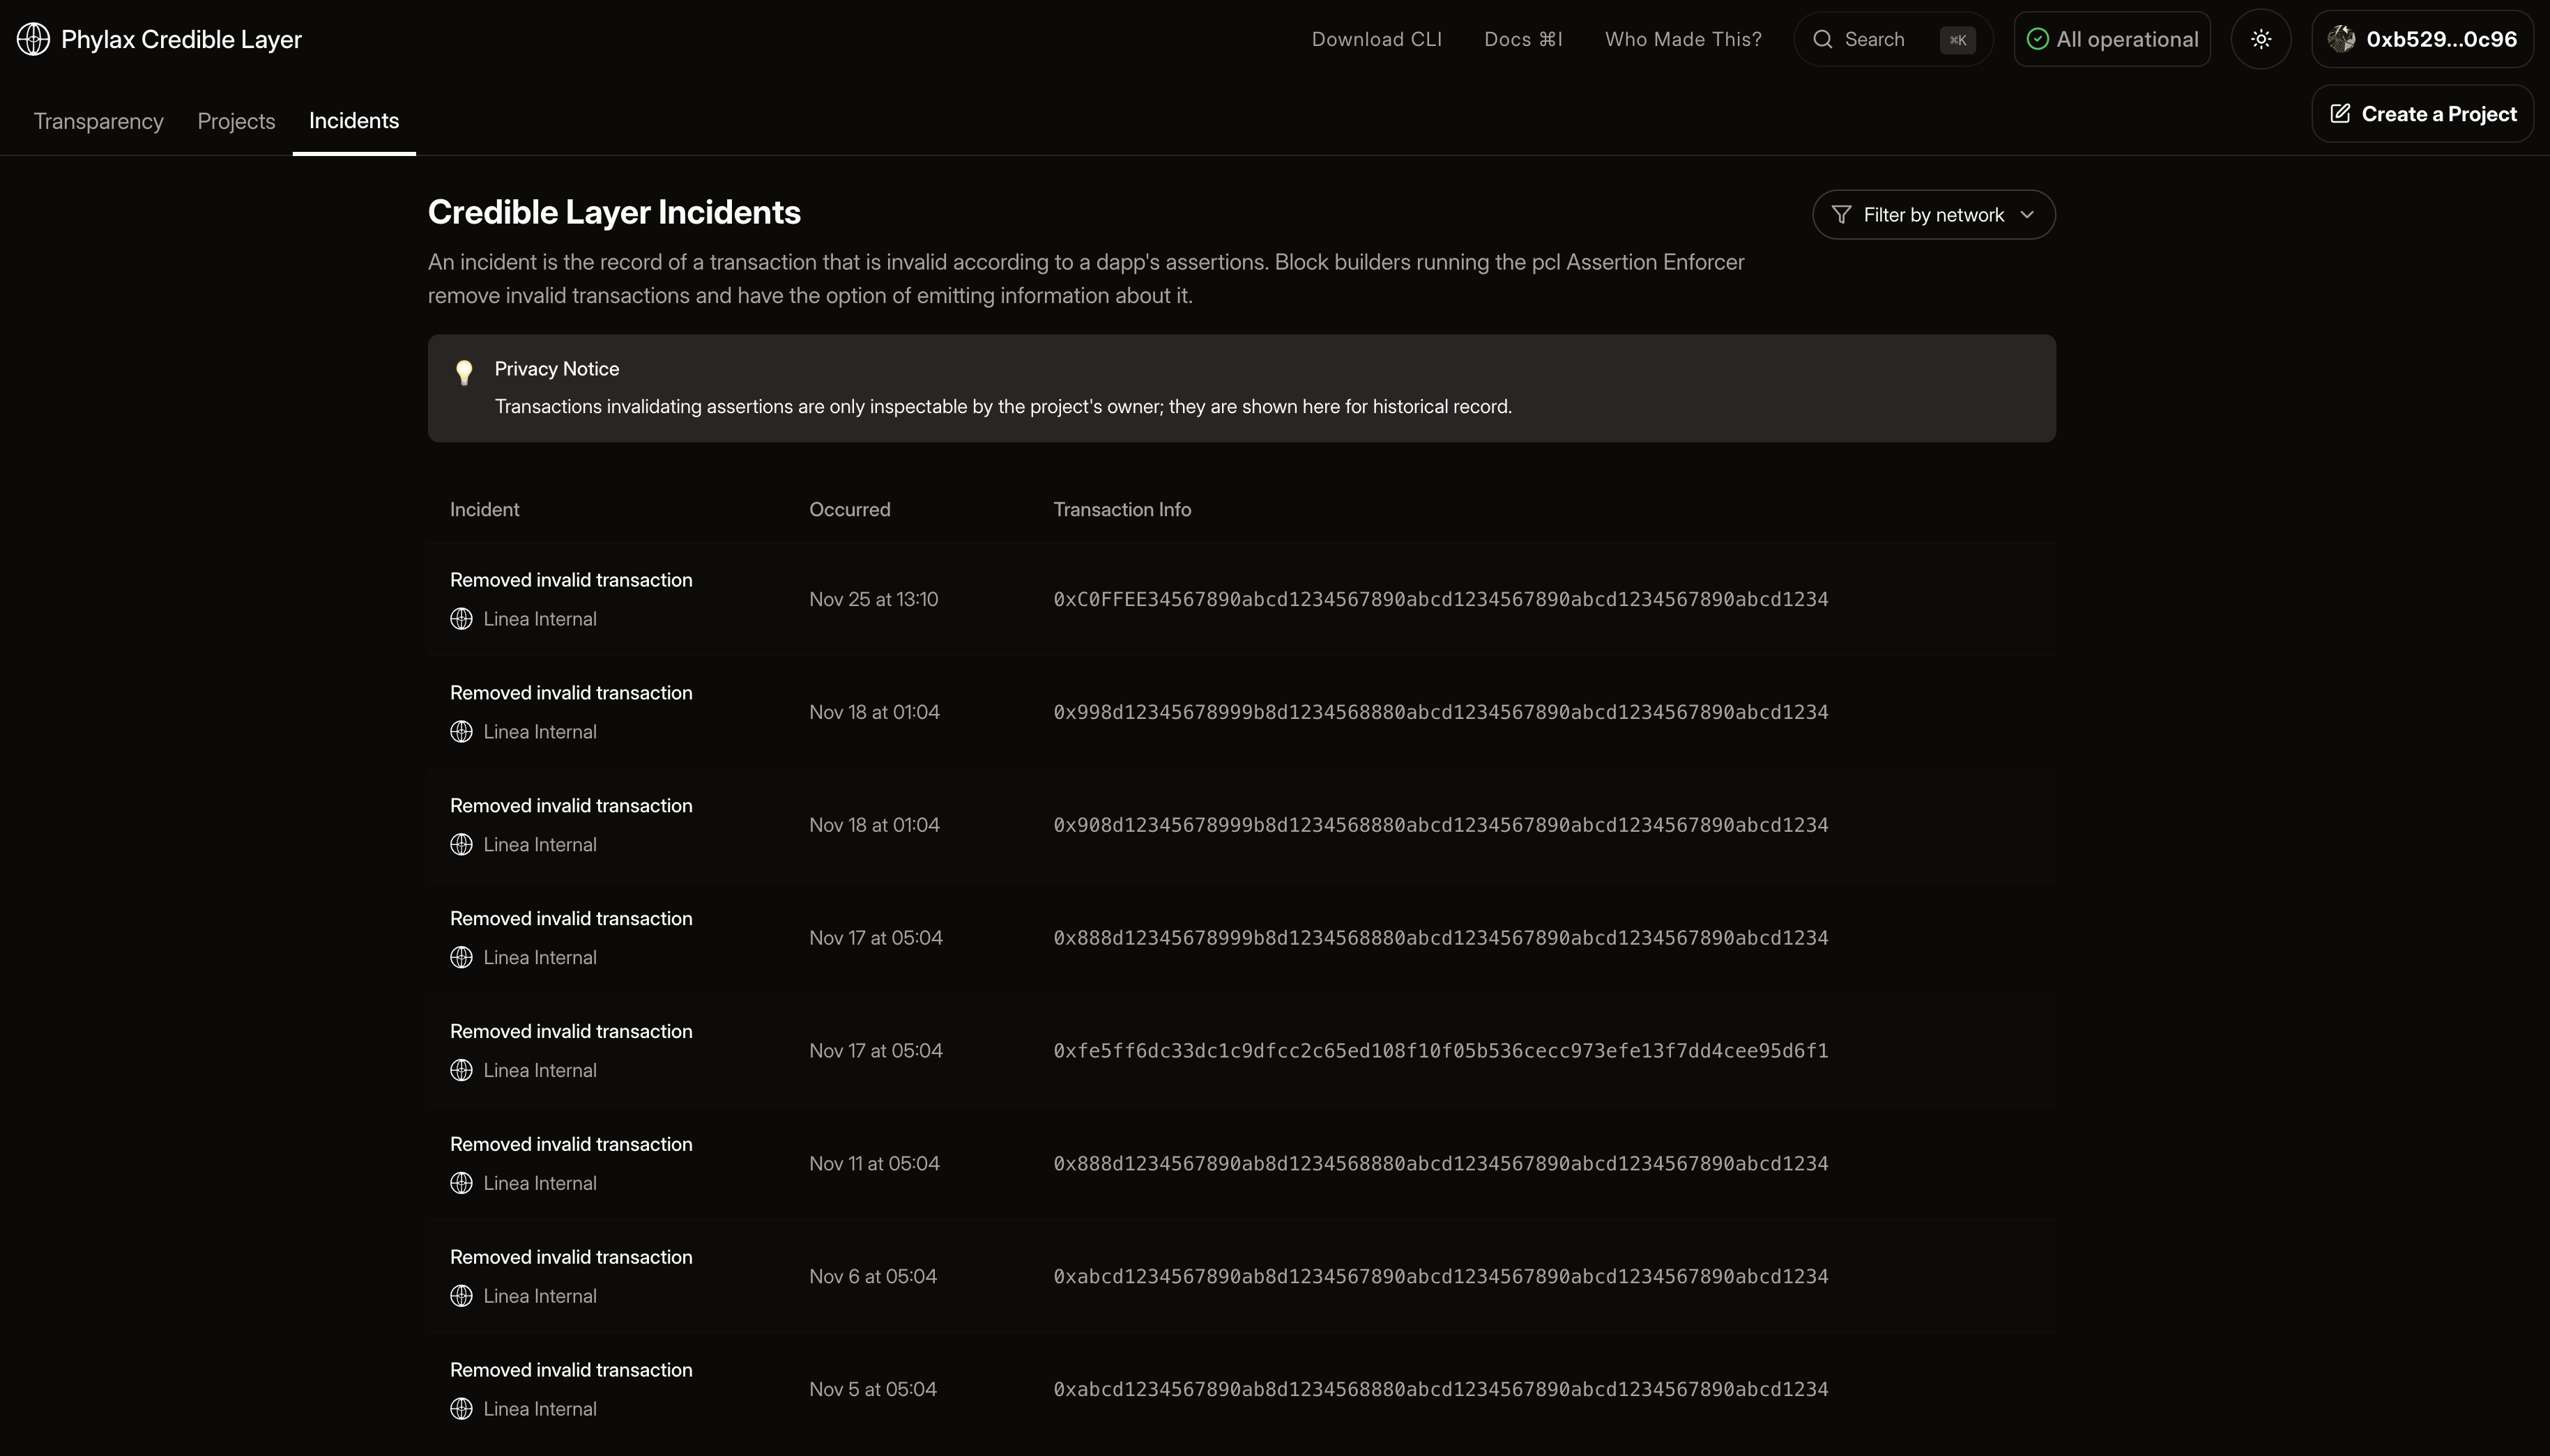Open the Download CLI link
This screenshot has width=2550, height=1456.
pos(1377,39)
